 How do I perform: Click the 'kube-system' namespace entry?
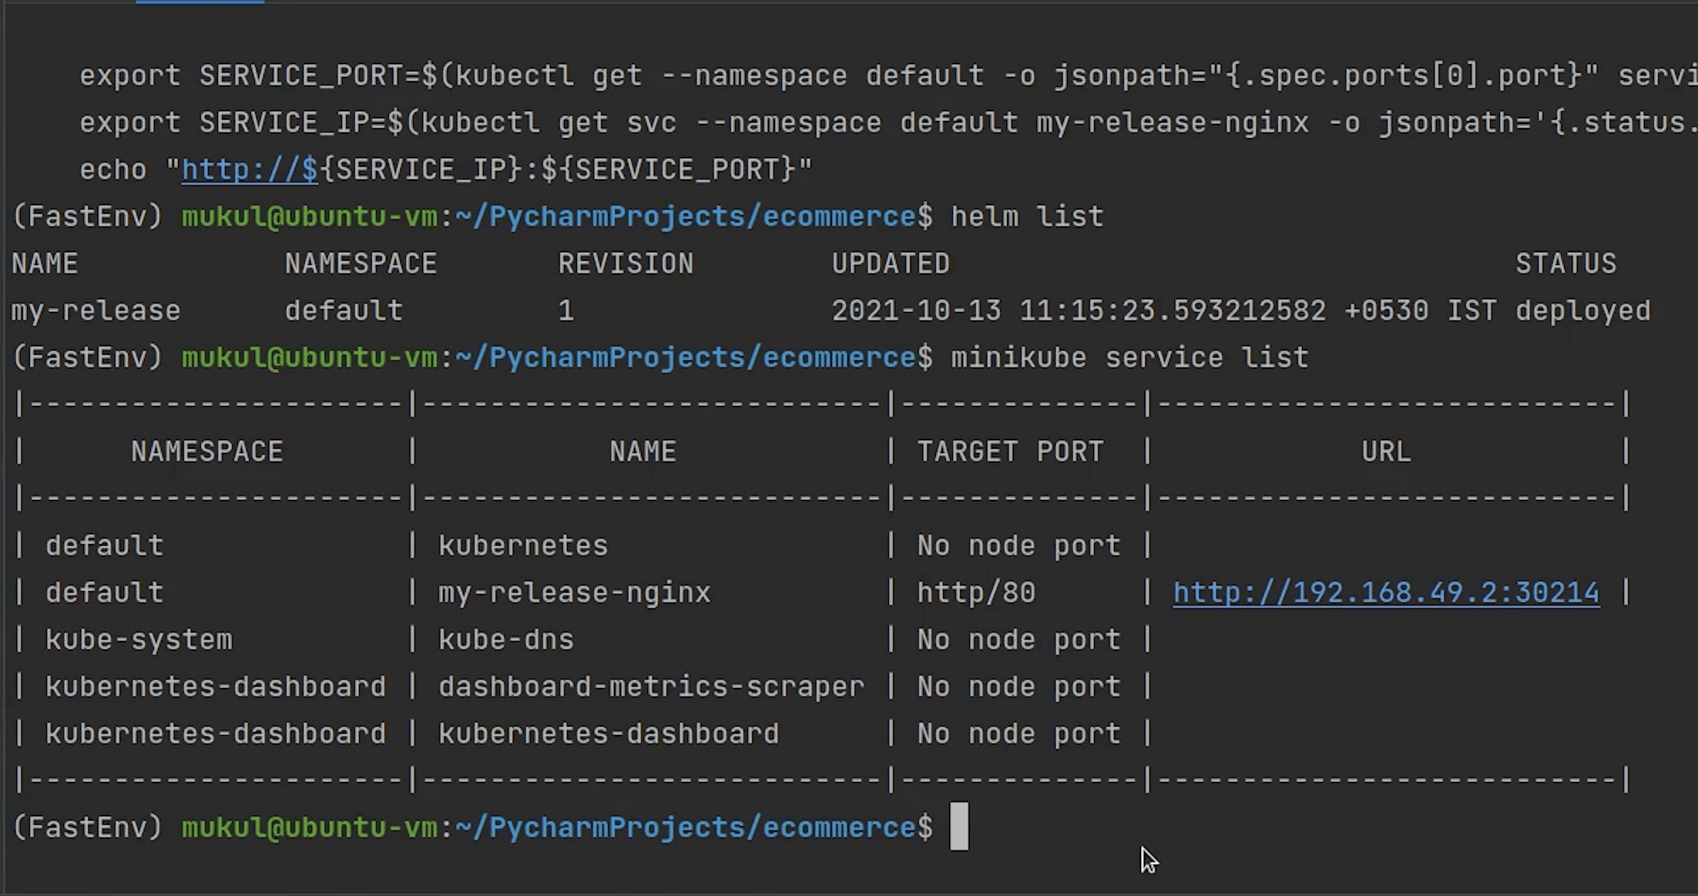pyautogui.click(x=139, y=640)
